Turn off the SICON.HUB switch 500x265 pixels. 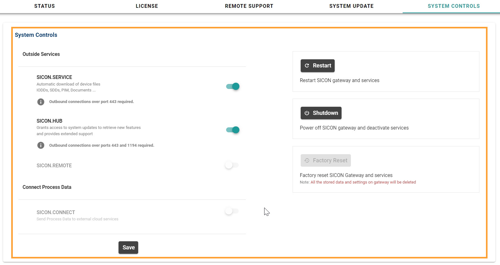(x=233, y=130)
